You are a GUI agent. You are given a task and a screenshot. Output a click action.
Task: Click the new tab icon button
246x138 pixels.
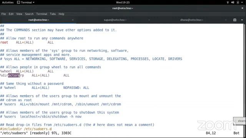point(235,20)
